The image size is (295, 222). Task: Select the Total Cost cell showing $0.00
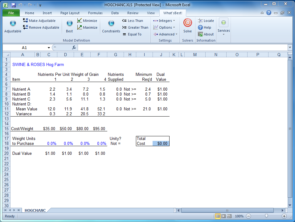(x=161, y=144)
